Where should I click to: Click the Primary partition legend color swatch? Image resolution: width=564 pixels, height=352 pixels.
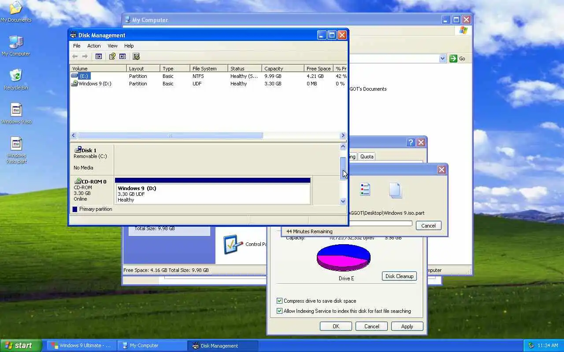74,209
